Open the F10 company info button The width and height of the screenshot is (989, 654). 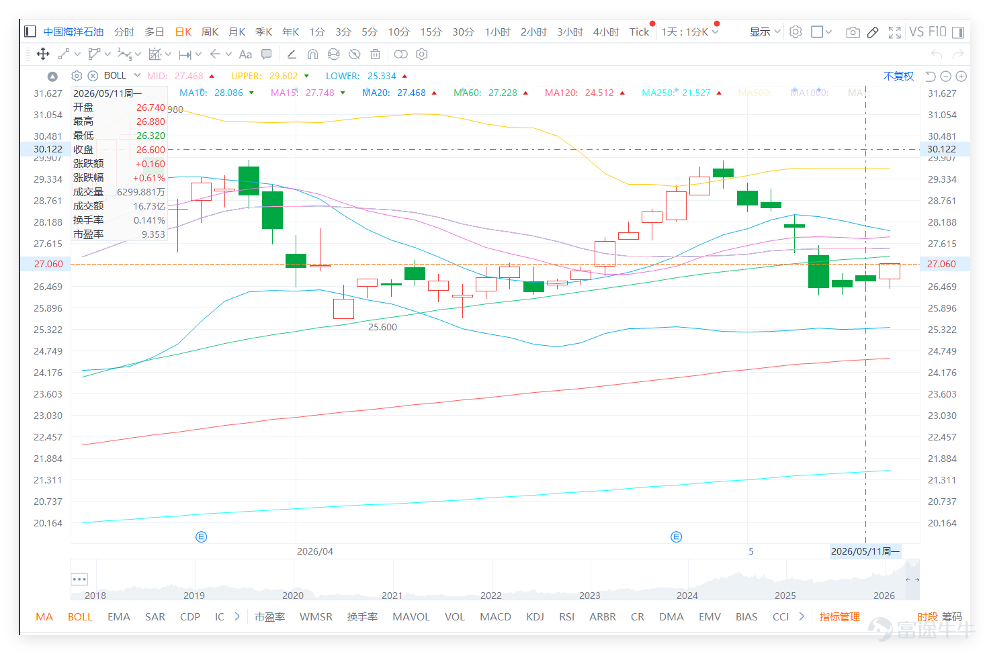[x=937, y=32]
